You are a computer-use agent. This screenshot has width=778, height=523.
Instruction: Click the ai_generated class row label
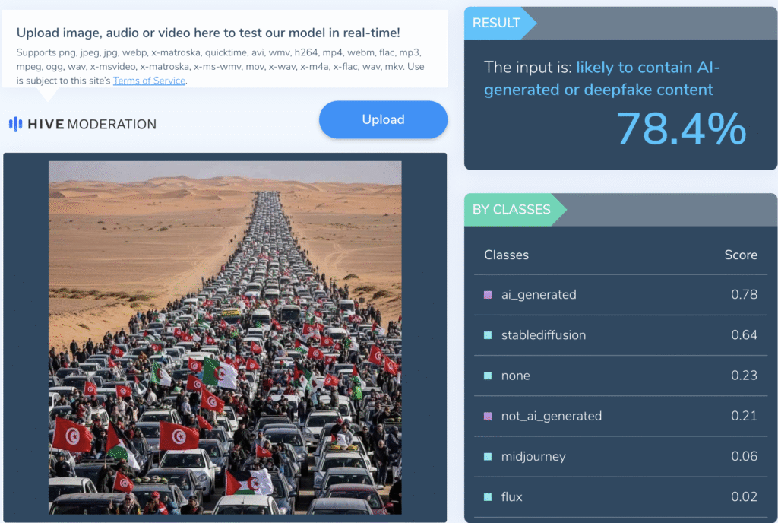pos(539,295)
